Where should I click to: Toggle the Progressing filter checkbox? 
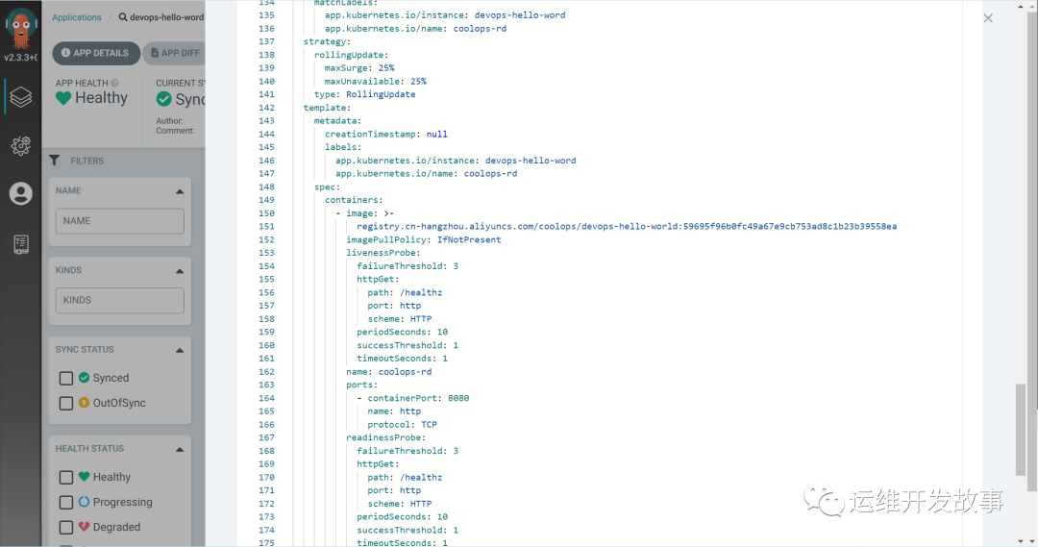[x=66, y=503]
